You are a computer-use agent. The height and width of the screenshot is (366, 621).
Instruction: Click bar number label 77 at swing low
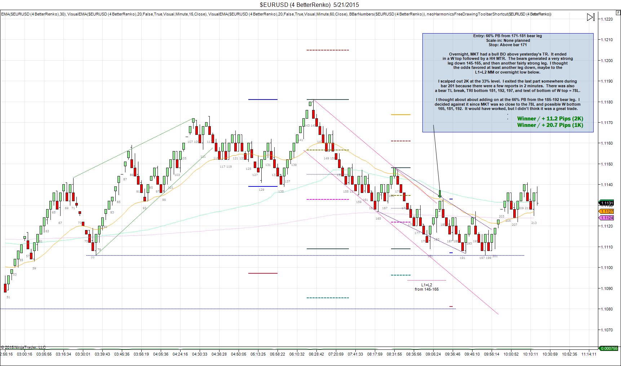click(x=93, y=258)
